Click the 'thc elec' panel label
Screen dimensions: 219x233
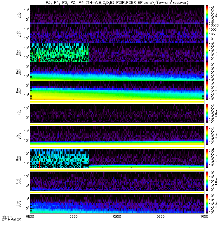[x=19, y=53]
